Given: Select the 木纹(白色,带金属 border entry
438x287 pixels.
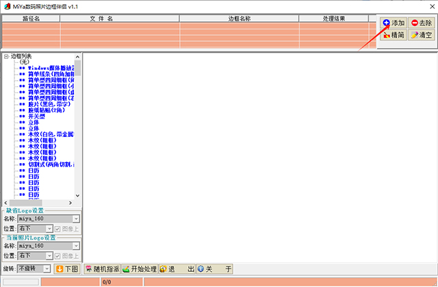Looking at the screenshot, I should (51, 134).
